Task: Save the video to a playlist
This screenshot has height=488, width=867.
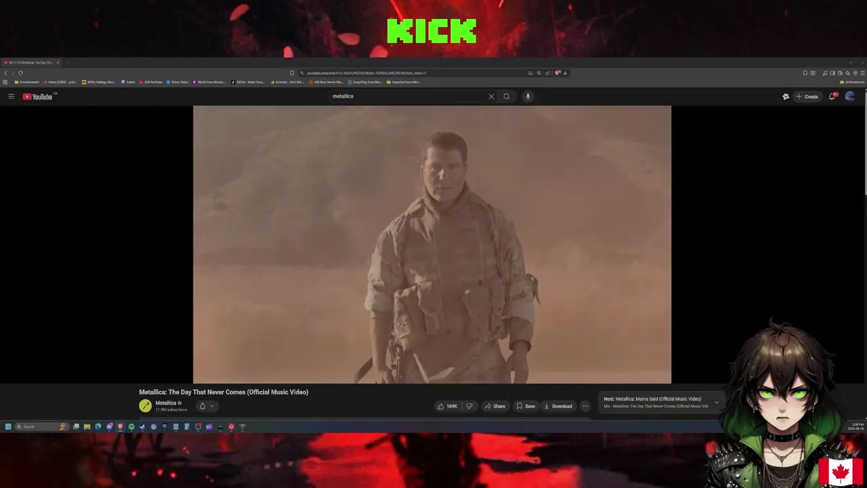Action: coord(525,406)
